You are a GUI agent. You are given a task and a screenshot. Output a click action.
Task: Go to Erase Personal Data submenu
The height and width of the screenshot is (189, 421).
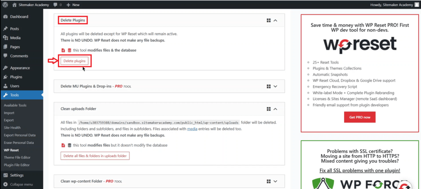coord(19,143)
